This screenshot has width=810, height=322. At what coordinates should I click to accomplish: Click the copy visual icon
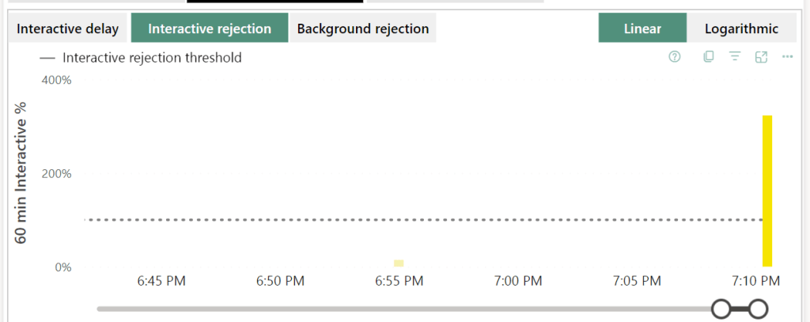(x=709, y=57)
